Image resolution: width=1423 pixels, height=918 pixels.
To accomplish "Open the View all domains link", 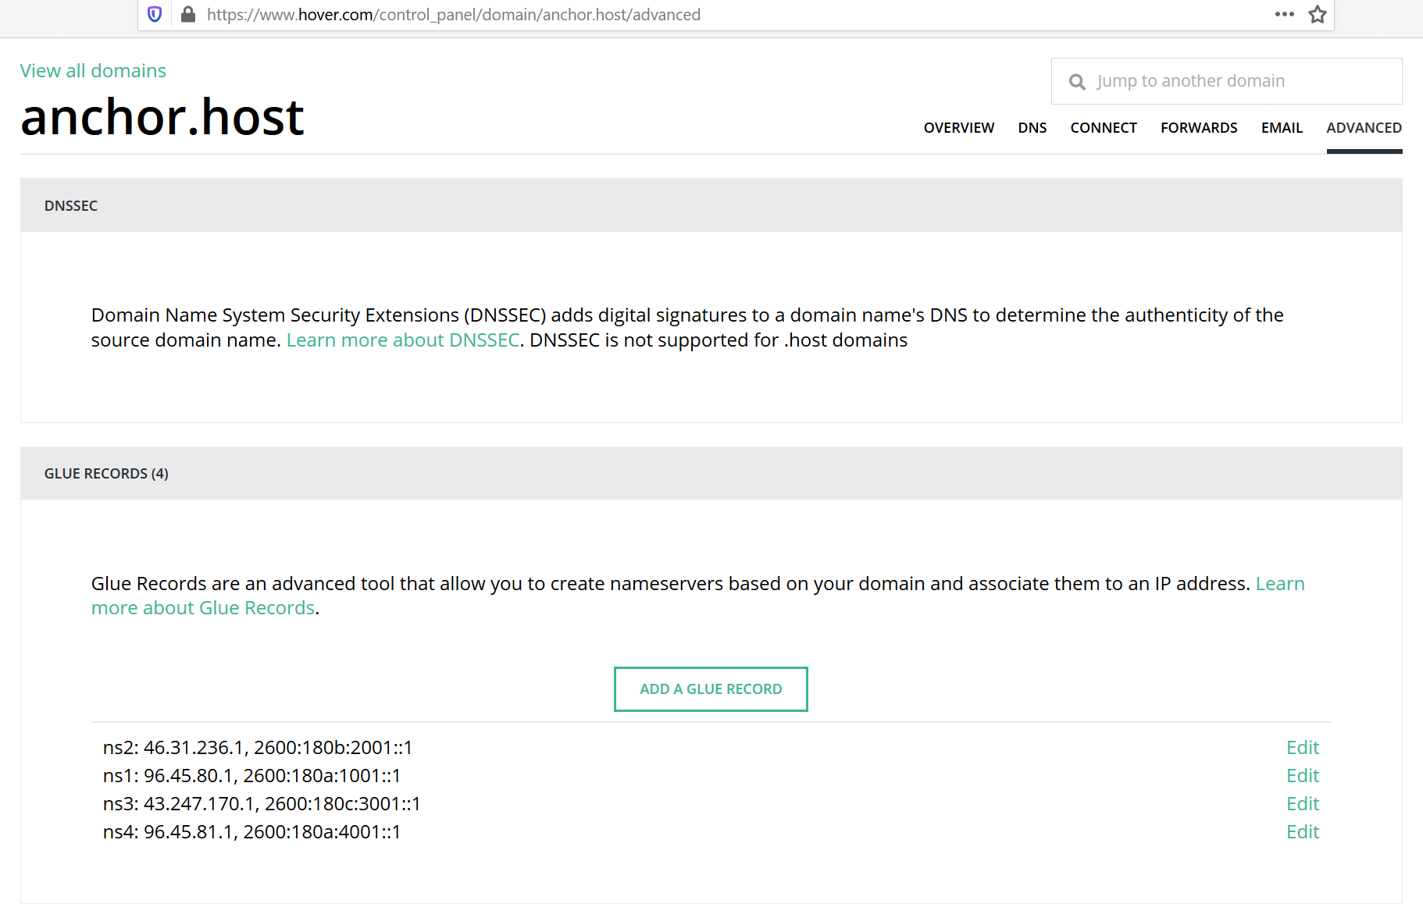I will [93, 71].
